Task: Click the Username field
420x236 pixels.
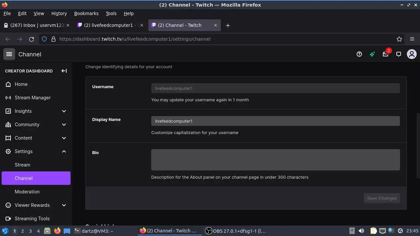Action: point(276,88)
